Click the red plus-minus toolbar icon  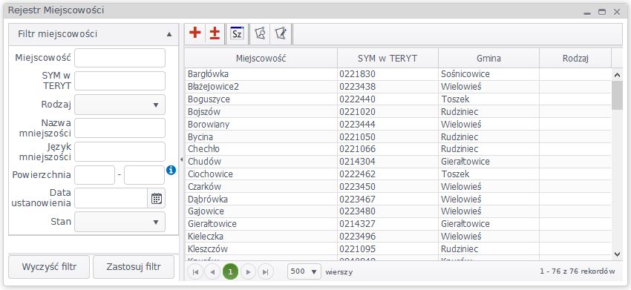coord(215,33)
